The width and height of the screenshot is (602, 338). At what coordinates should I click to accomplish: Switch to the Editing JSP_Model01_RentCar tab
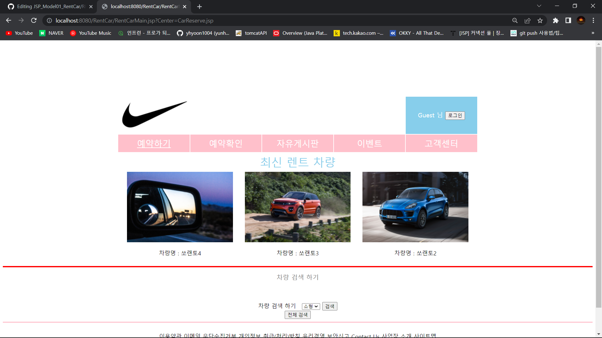(x=47, y=6)
